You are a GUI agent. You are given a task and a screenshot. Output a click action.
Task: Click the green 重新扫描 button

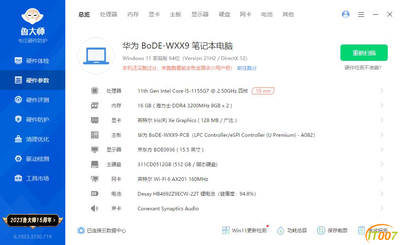pos(364,53)
